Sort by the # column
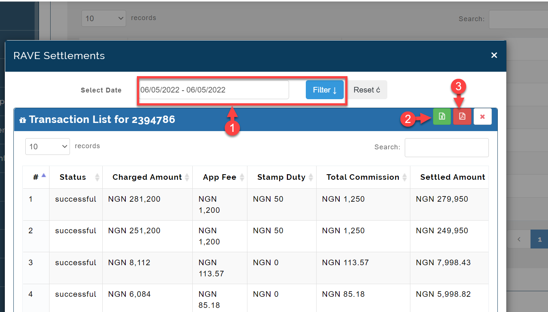548x312 pixels. click(x=36, y=177)
